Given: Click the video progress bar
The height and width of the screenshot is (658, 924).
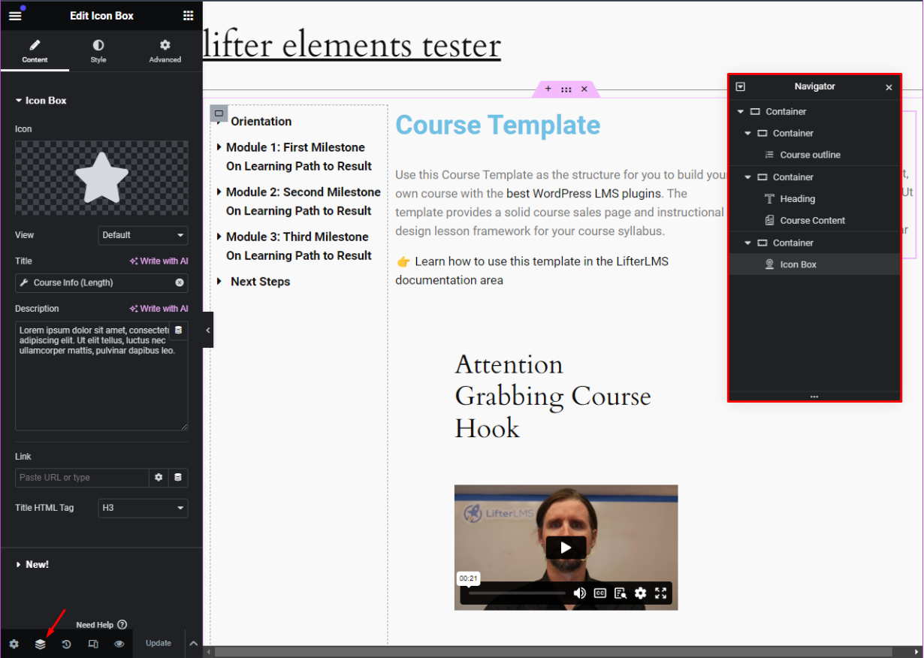Looking at the screenshot, I should pyautogui.click(x=517, y=593).
